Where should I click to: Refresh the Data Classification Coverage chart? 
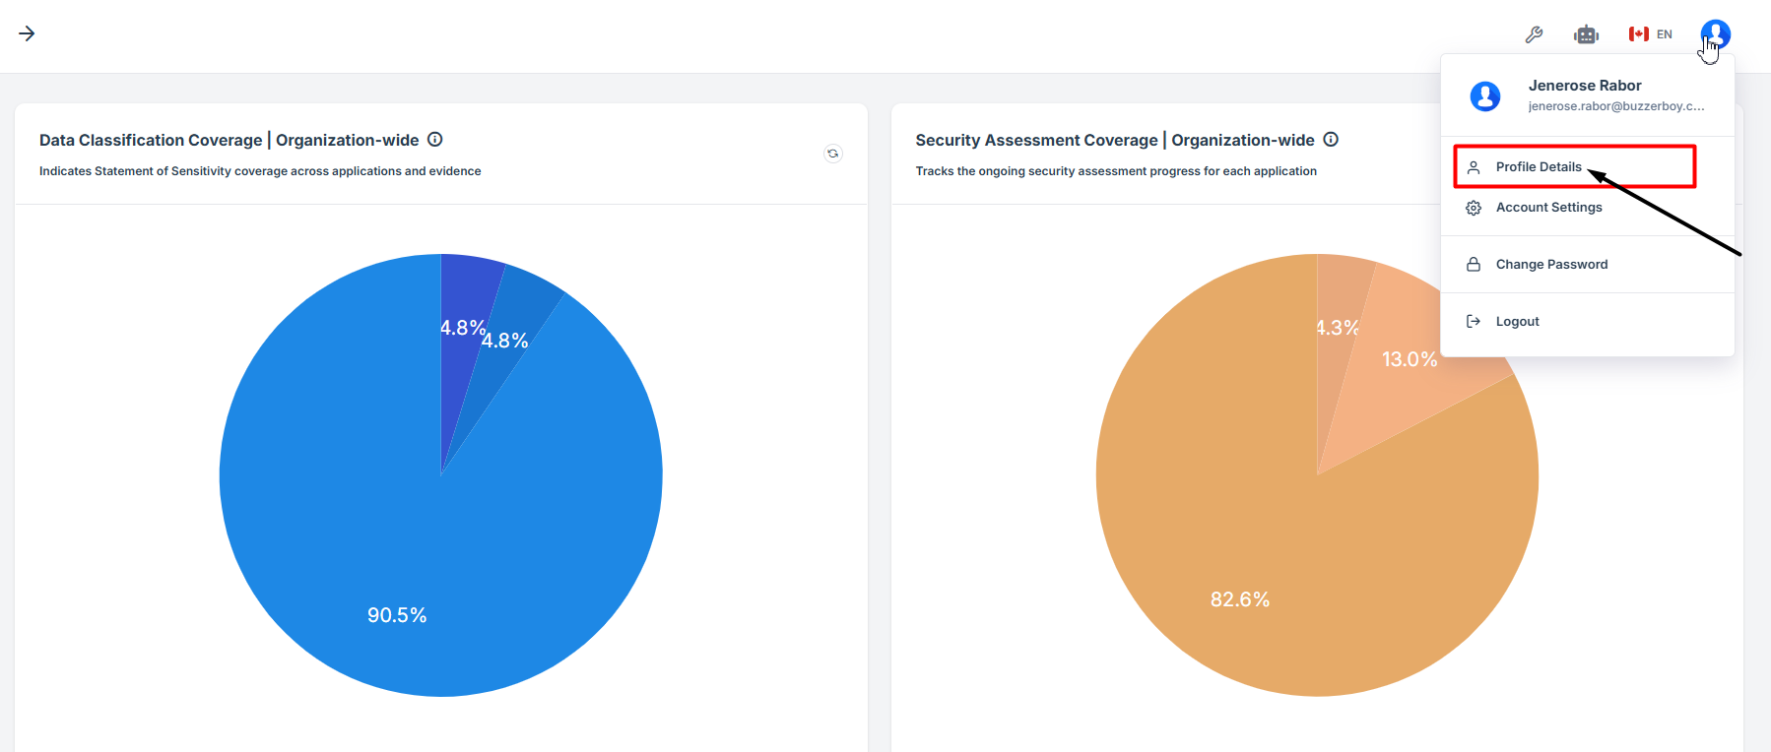click(x=833, y=154)
